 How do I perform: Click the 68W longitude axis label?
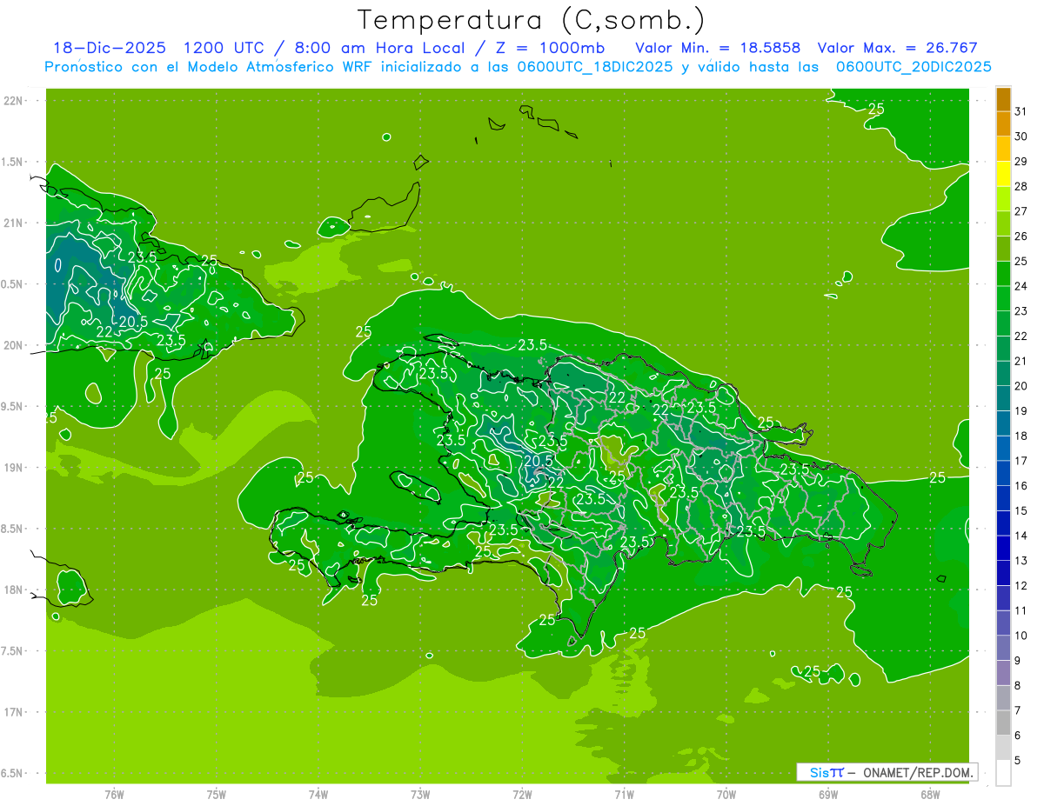[929, 794]
